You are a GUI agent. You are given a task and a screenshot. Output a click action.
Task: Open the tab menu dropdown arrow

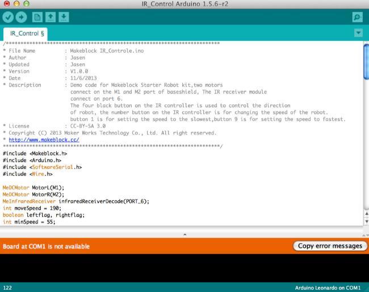click(x=358, y=33)
